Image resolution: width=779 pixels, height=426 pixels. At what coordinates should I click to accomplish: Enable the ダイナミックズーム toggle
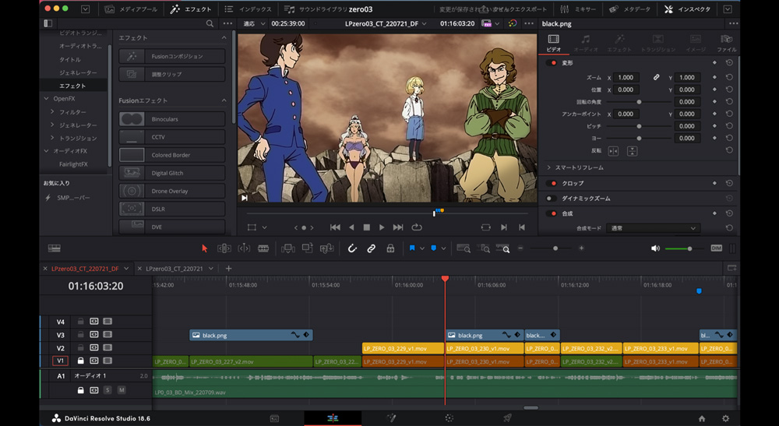pos(551,199)
